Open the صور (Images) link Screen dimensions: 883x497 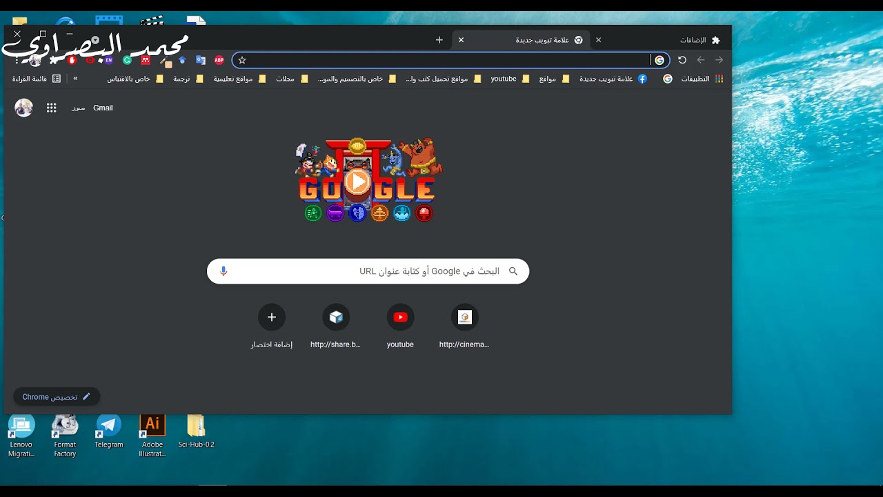point(78,108)
